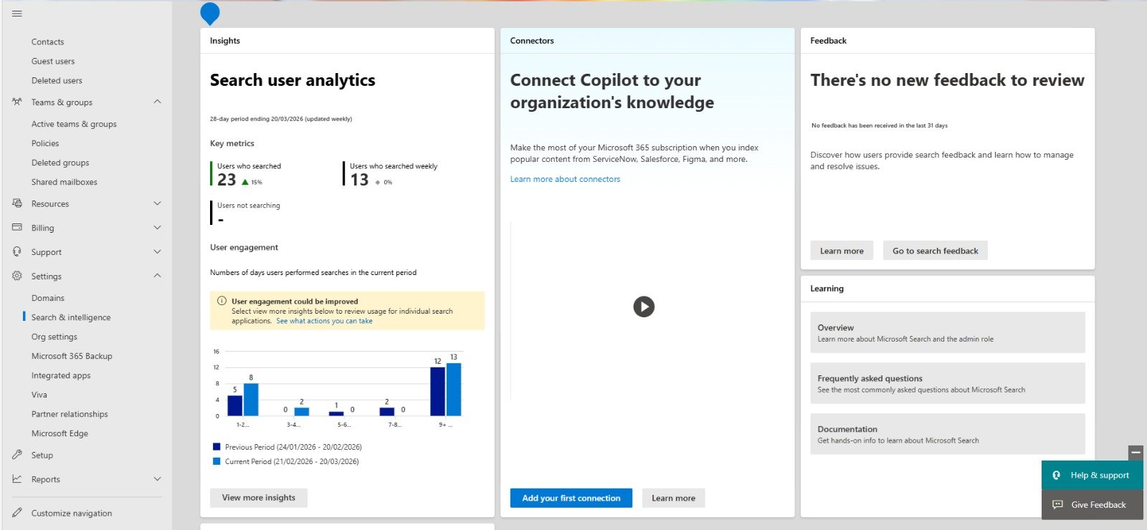
Task: Minimize the Help & support widget
Action: pyautogui.click(x=1136, y=453)
